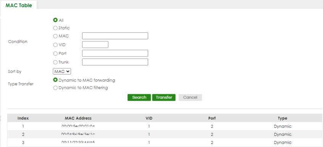Click into the MAC address text field
The image size is (323, 147).
115,36
